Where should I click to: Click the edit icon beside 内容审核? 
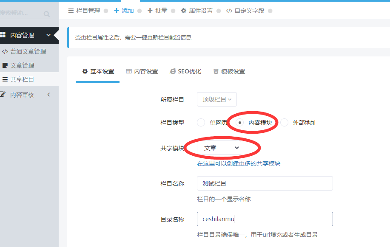[x=3, y=94]
